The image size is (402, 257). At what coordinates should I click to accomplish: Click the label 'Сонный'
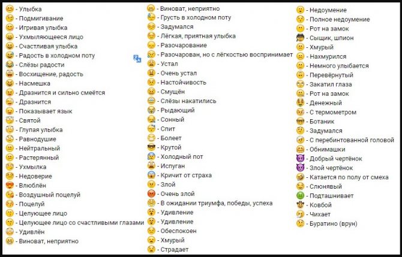pyautogui.click(x=172, y=120)
